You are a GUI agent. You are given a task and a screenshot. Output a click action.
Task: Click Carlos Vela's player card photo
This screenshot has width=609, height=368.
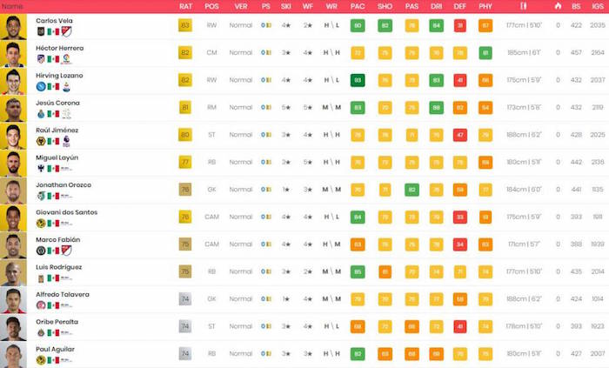13,26
